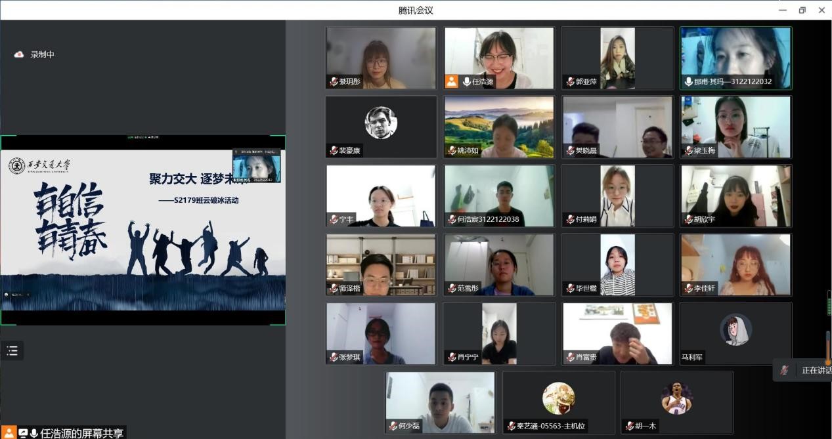This screenshot has height=439, width=832.
Task: Click the orange host badge on 任浩源's tile
Action: click(452, 81)
